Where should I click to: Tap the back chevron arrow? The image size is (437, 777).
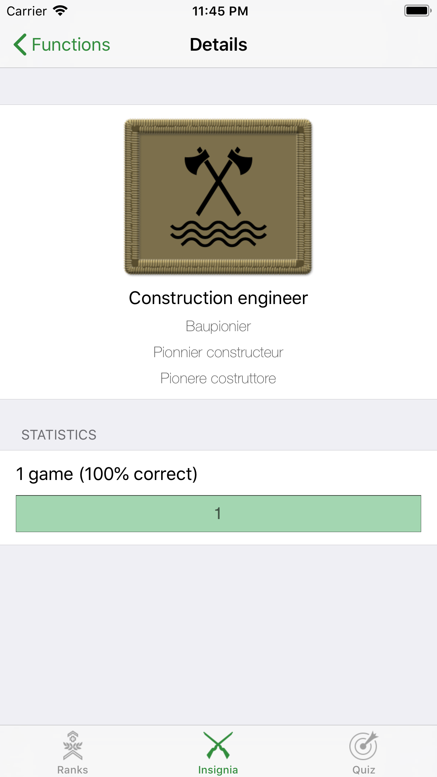click(x=20, y=45)
